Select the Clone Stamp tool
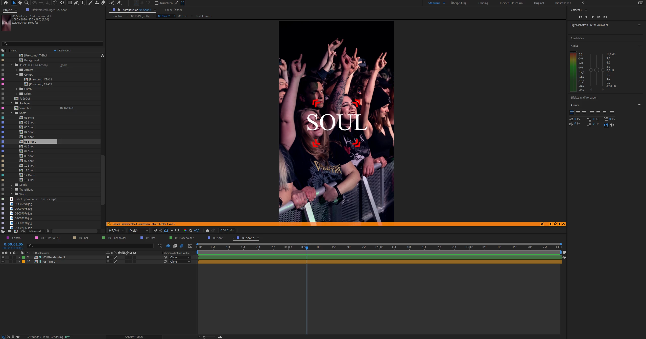 (x=97, y=3)
